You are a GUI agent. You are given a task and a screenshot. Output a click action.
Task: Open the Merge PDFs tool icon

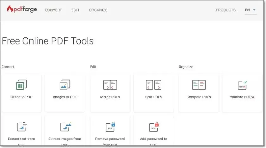click(x=110, y=85)
